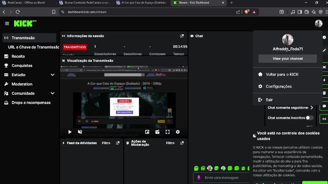Open Drops e recompensas

point(31,103)
